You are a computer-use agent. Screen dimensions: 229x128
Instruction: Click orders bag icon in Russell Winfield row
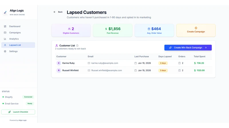point(179,70)
